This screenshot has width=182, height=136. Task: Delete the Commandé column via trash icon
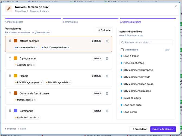pos(107,111)
